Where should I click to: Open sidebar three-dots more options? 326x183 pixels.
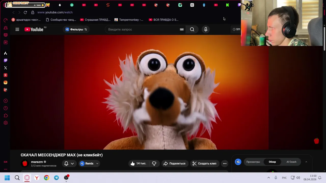(6, 169)
